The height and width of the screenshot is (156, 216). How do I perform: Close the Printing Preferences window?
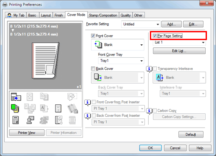pos(206,3)
